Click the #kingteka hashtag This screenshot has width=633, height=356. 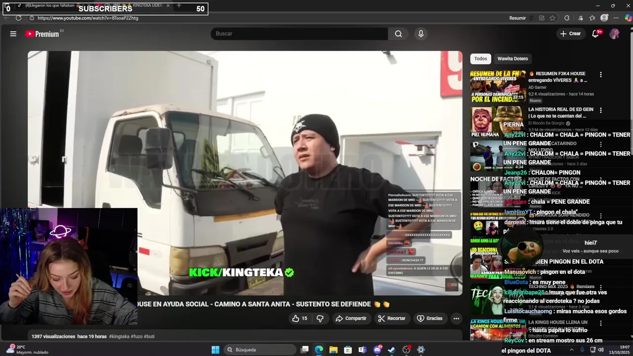[x=119, y=337]
